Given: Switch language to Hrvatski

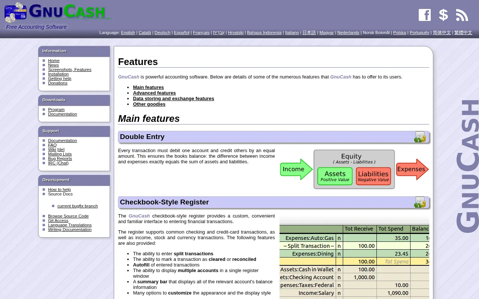Looking at the screenshot, I should [236, 33].
